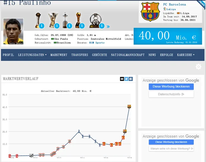Open the KGM Sports agent link
Viewport: 206px width, 162px height.
pyautogui.click(x=97, y=43)
